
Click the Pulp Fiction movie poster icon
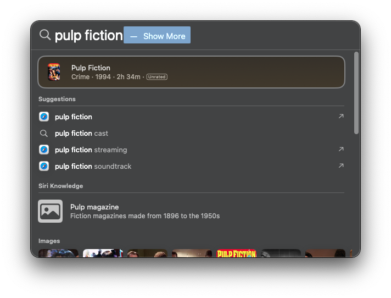point(54,72)
